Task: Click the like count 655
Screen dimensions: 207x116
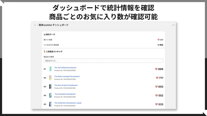Action: (x=161, y=87)
